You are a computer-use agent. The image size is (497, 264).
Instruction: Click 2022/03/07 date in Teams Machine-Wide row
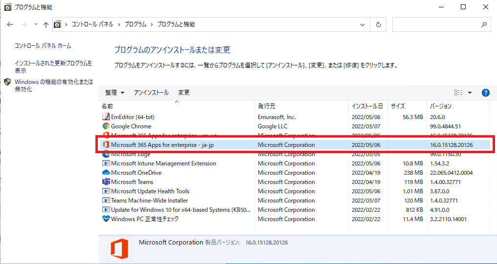366,201
